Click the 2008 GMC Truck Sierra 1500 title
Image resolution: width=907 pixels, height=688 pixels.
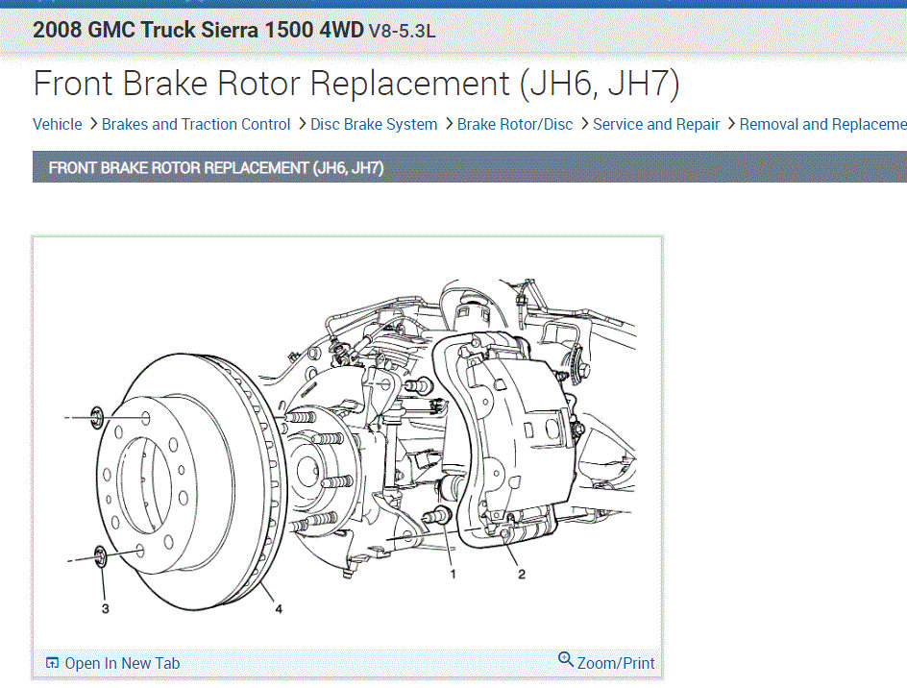click(198, 30)
